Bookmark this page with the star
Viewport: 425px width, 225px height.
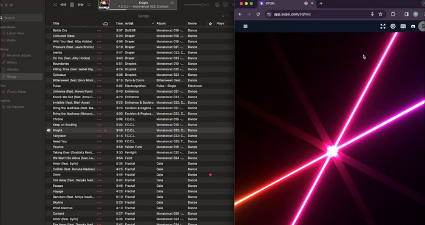pos(380,15)
